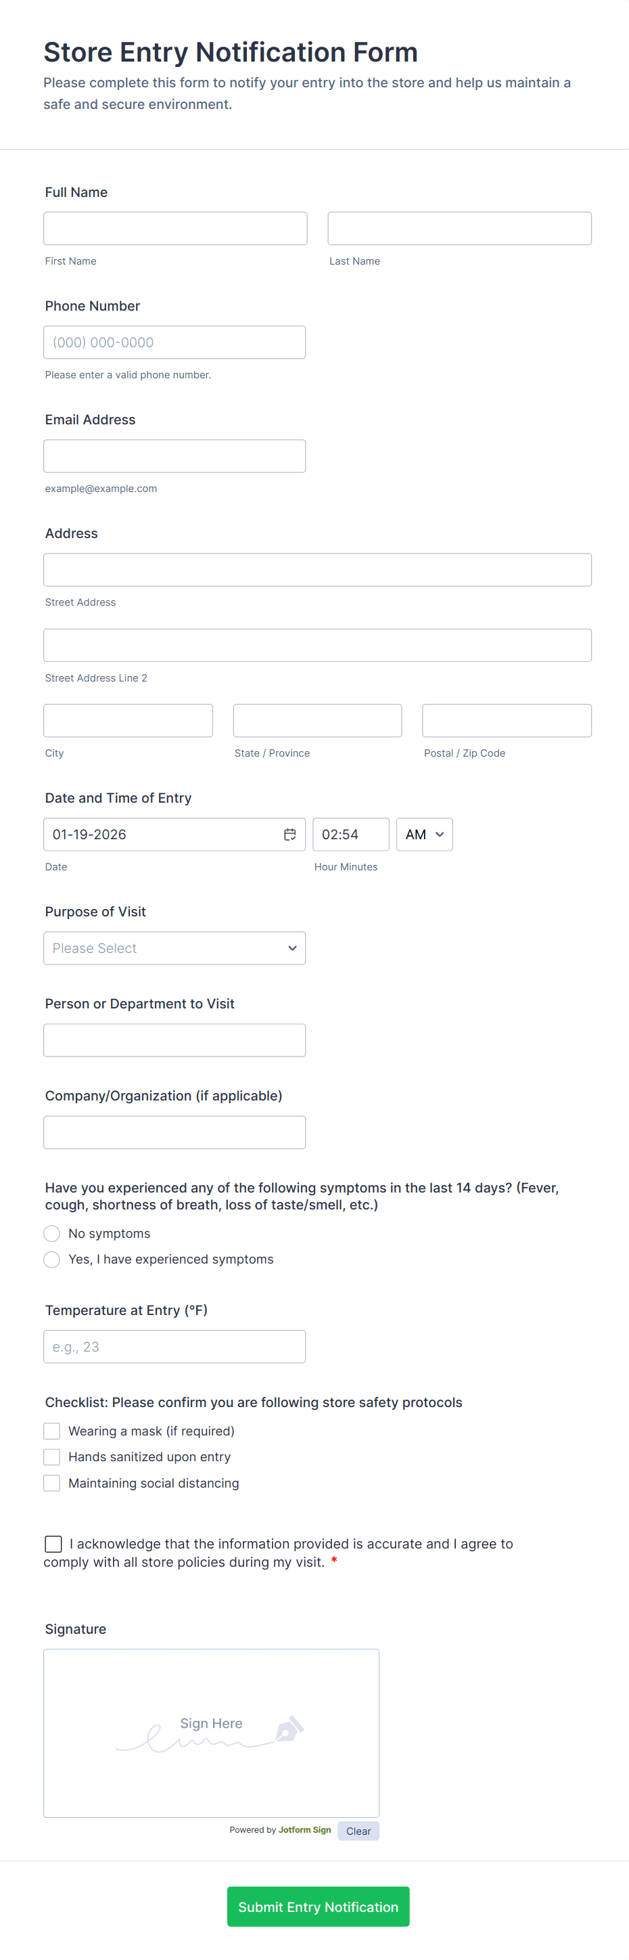This screenshot has width=629, height=1960.
Task: Check Wearing a mask (if required)
Action: click(51, 1431)
